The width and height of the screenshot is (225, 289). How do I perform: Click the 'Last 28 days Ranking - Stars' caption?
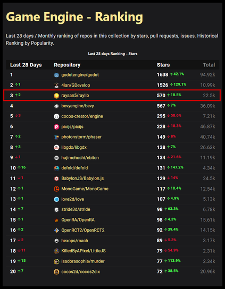tap(113, 54)
